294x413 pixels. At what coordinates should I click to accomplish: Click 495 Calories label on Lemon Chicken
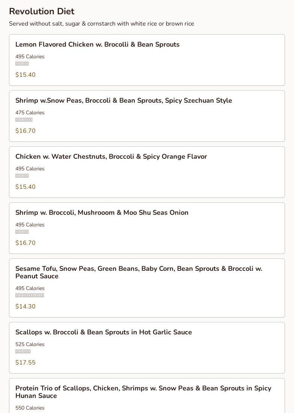pyautogui.click(x=30, y=57)
